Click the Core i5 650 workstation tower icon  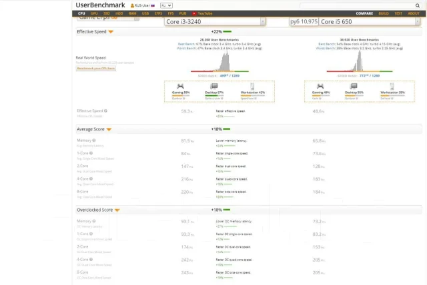[392, 86]
